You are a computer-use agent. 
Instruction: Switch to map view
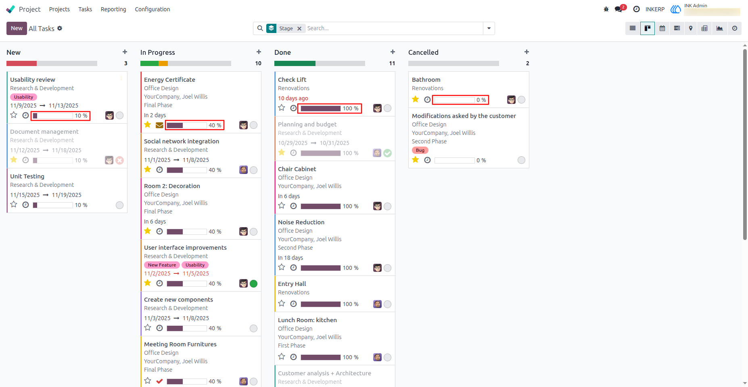(691, 28)
